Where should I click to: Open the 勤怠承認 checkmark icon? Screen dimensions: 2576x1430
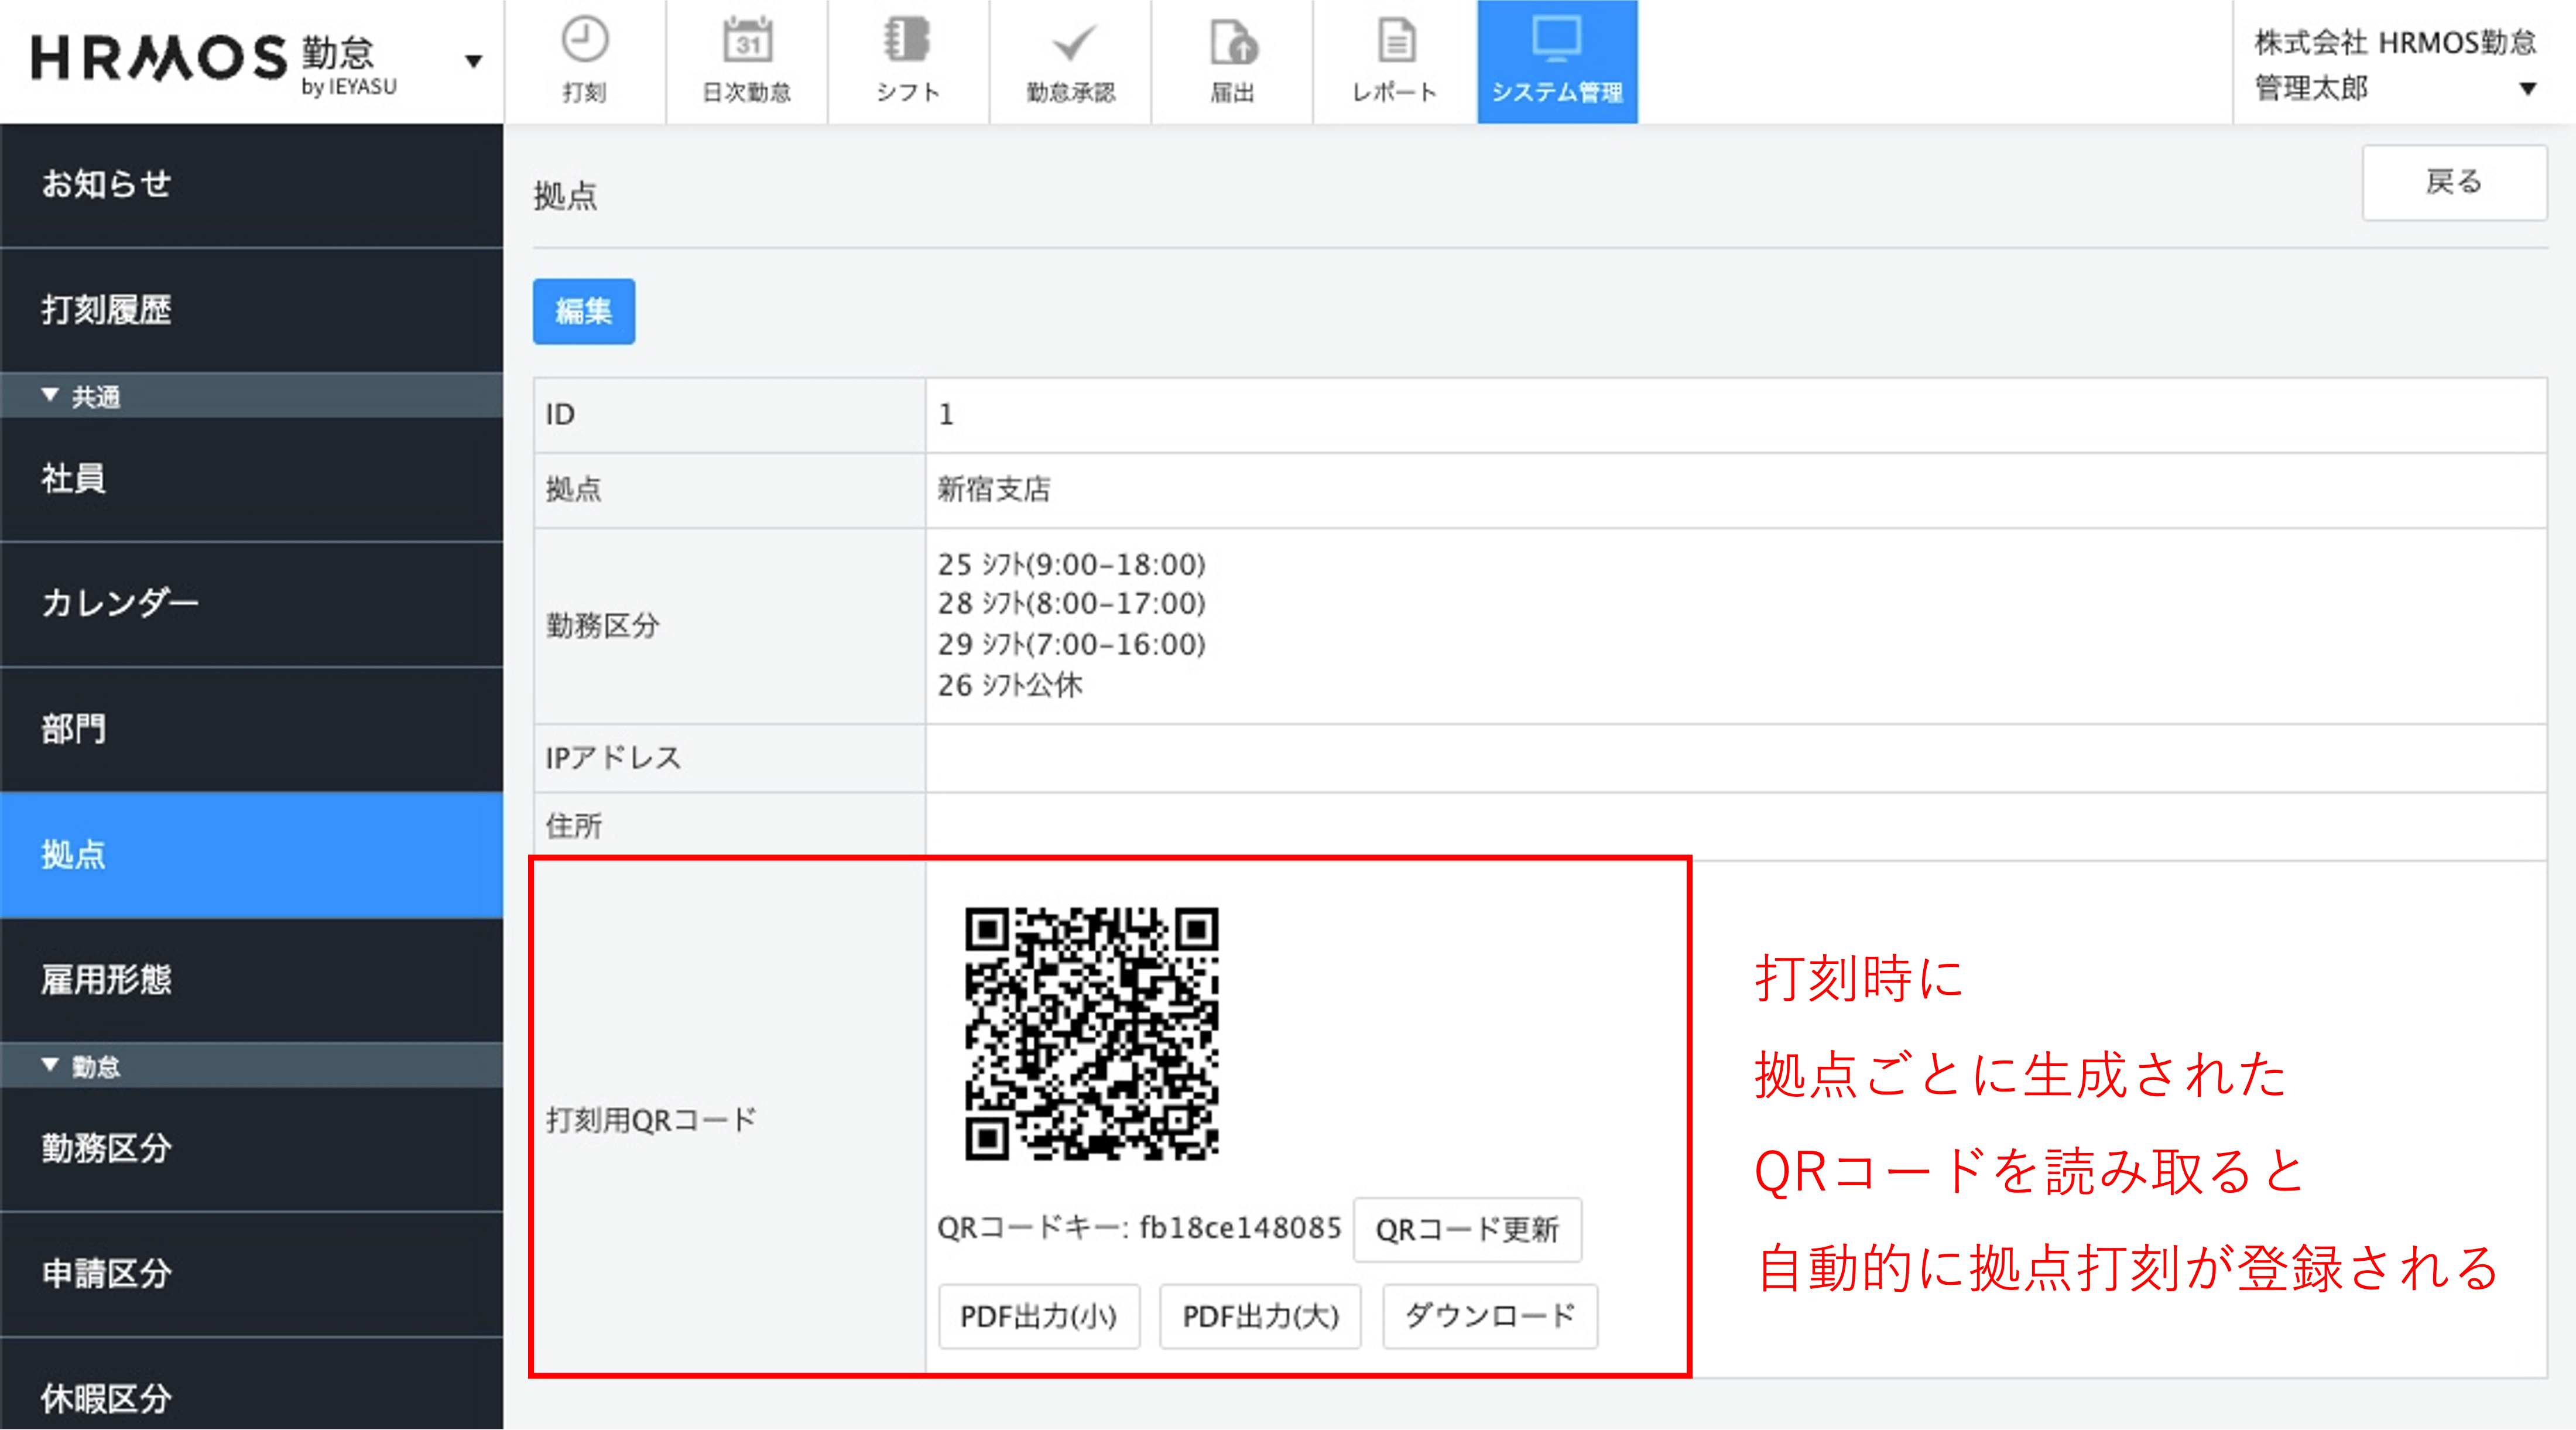tap(1070, 61)
